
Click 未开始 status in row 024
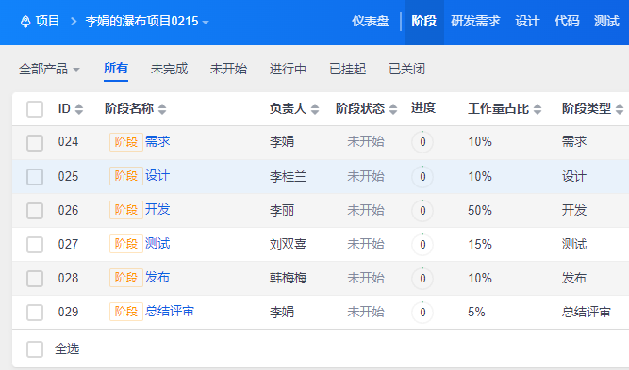coord(366,142)
